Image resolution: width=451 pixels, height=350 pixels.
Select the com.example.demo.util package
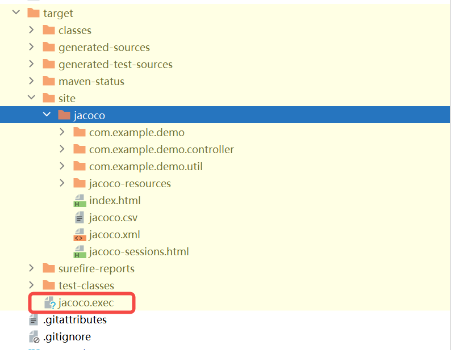point(145,166)
